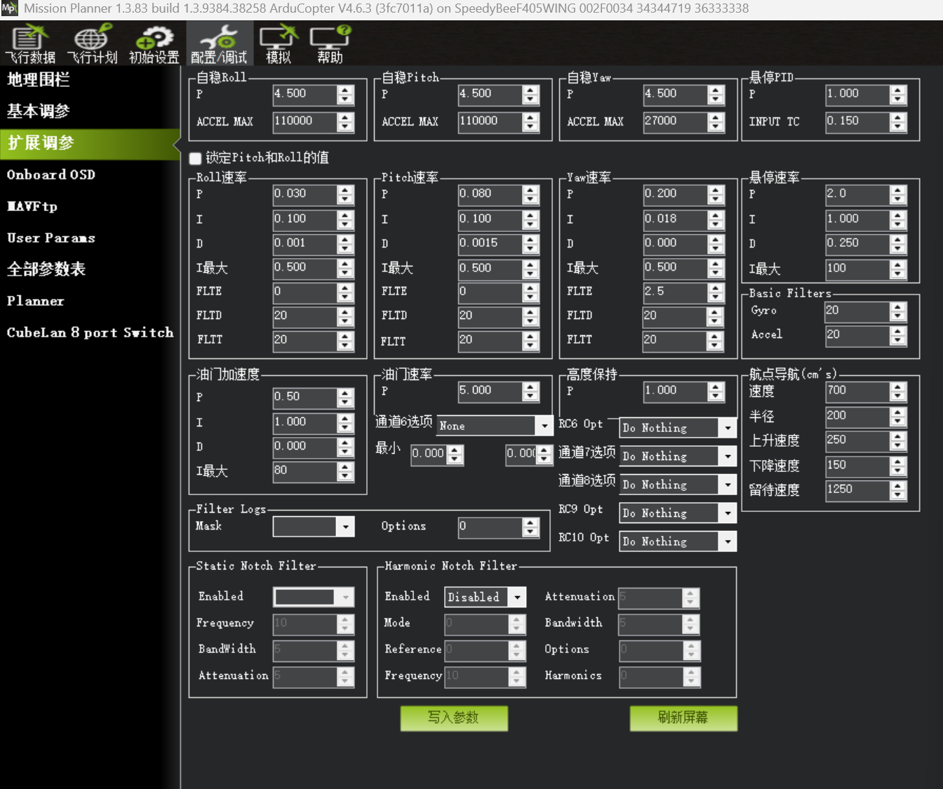Open the Harmonic Notch Enabled dropdown
The width and height of the screenshot is (943, 789).
518,597
